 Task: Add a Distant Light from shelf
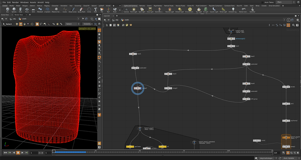(180, 10)
